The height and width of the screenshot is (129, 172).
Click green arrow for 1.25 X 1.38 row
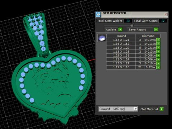[x=158, y=56]
